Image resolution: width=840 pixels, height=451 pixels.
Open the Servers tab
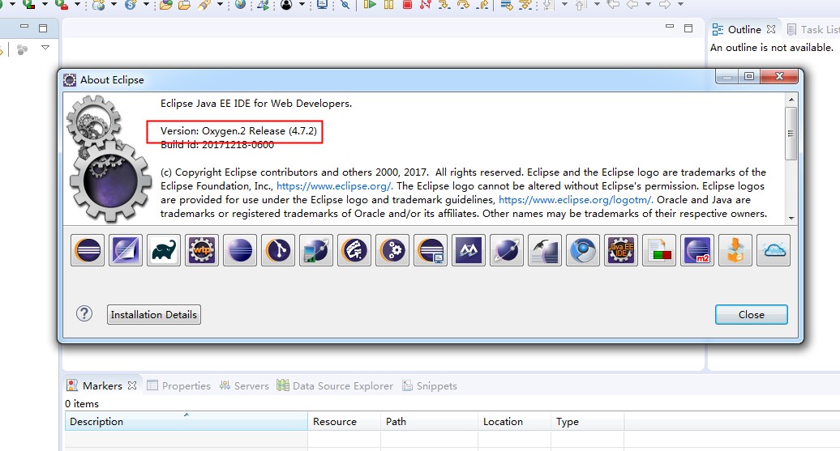244,385
